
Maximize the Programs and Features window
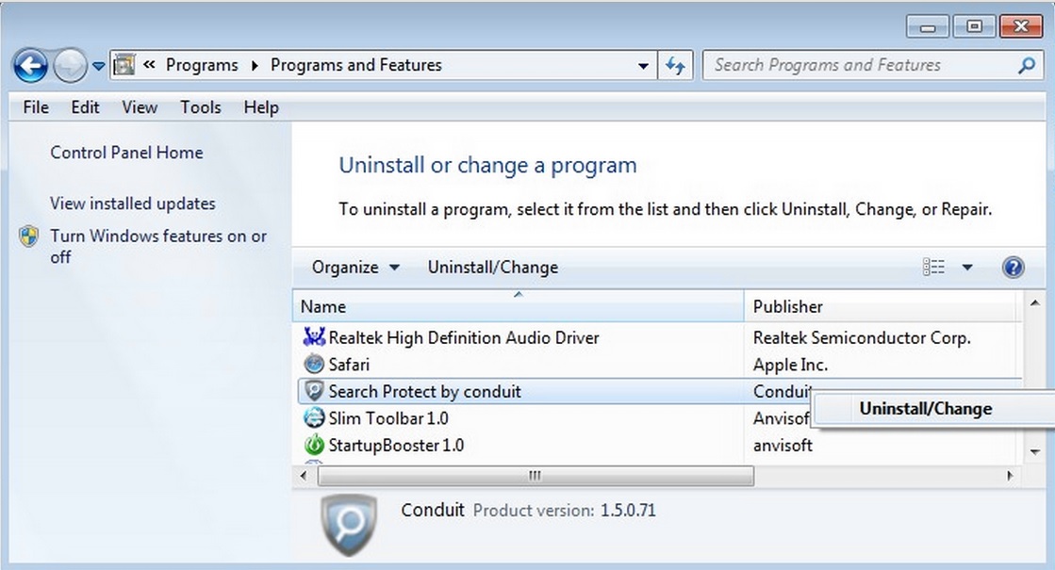pos(974,27)
